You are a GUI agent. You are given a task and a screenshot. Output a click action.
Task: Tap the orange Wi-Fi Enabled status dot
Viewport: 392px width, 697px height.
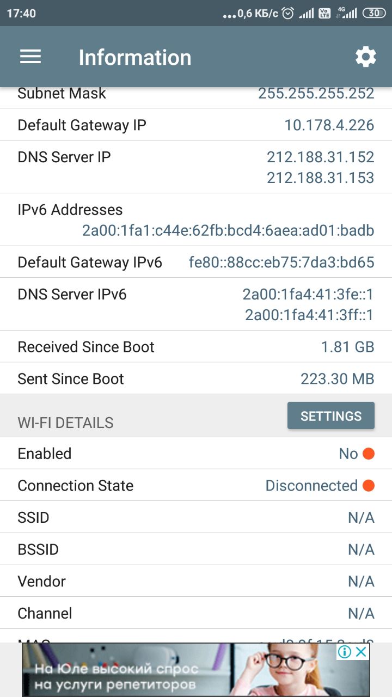pyautogui.click(x=369, y=454)
